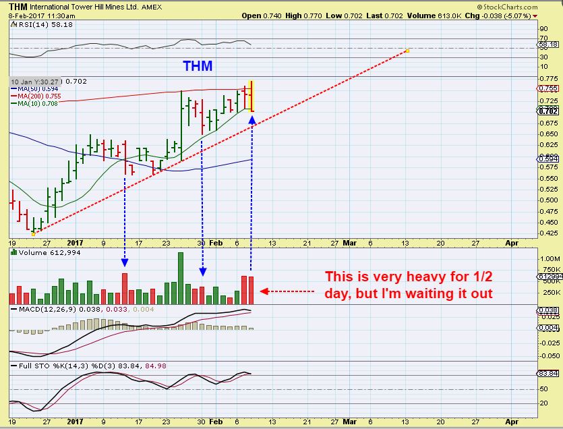Click the Apr label on the price panel date axis
This screenshot has height=429, width=563.
[512, 243]
